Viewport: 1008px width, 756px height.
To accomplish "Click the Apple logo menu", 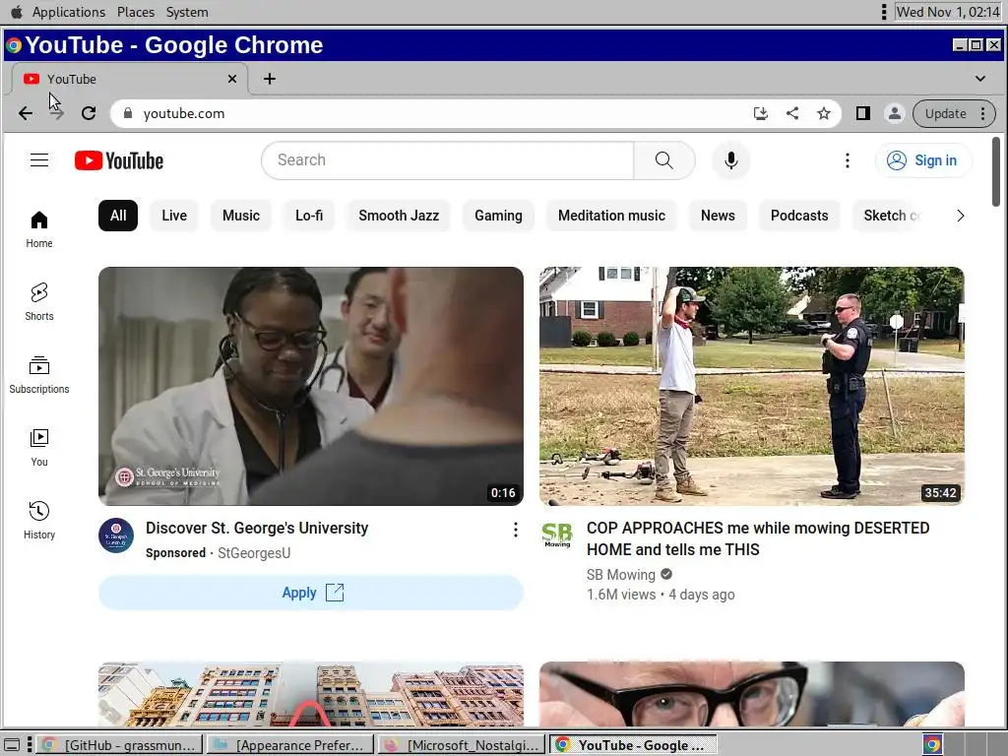I will click(x=16, y=12).
